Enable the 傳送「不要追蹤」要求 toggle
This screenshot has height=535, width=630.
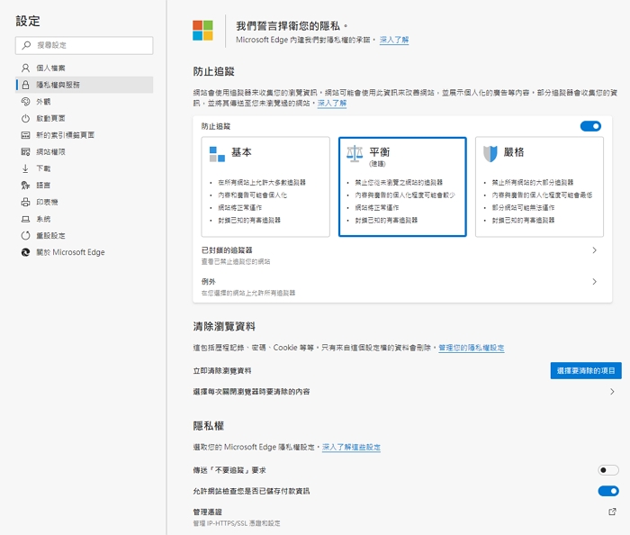[608, 470]
